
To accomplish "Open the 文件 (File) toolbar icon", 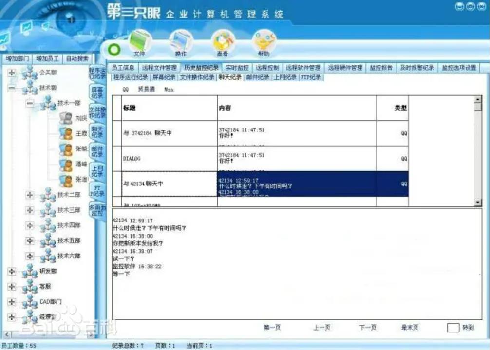I will click(x=139, y=41).
